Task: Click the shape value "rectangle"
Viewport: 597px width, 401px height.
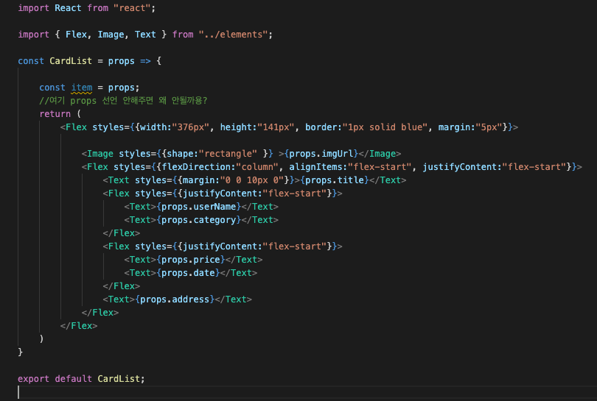Action: tap(228, 154)
